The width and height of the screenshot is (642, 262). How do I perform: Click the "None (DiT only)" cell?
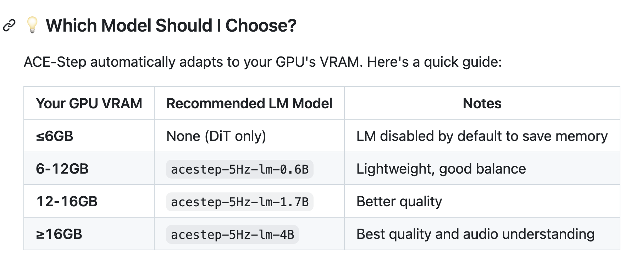pyautogui.click(x=216, y=136)
